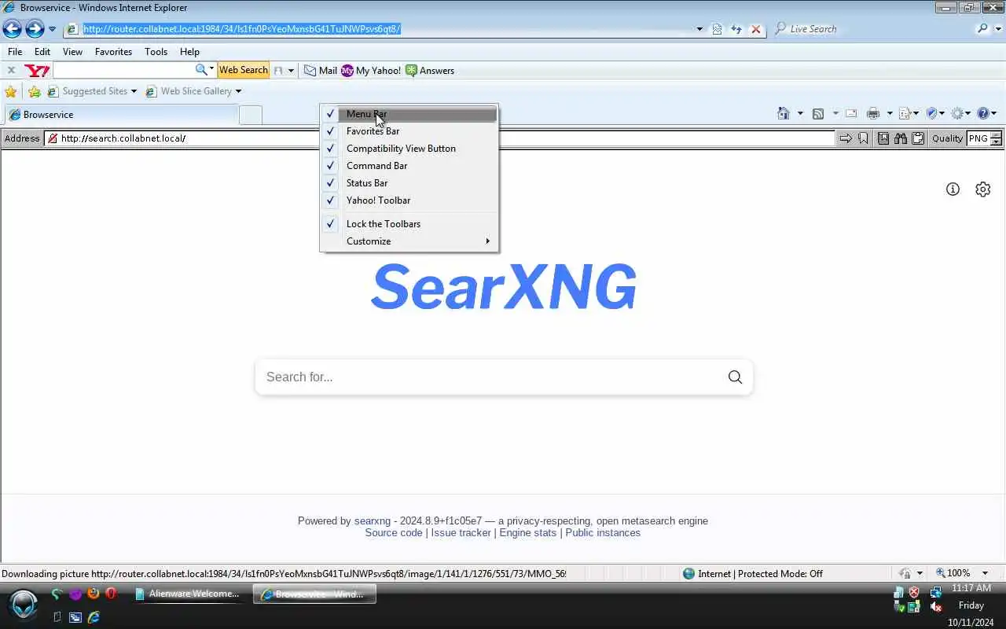Click the Print icon
The image size is (1006, 629).
[x=873, y=114]
